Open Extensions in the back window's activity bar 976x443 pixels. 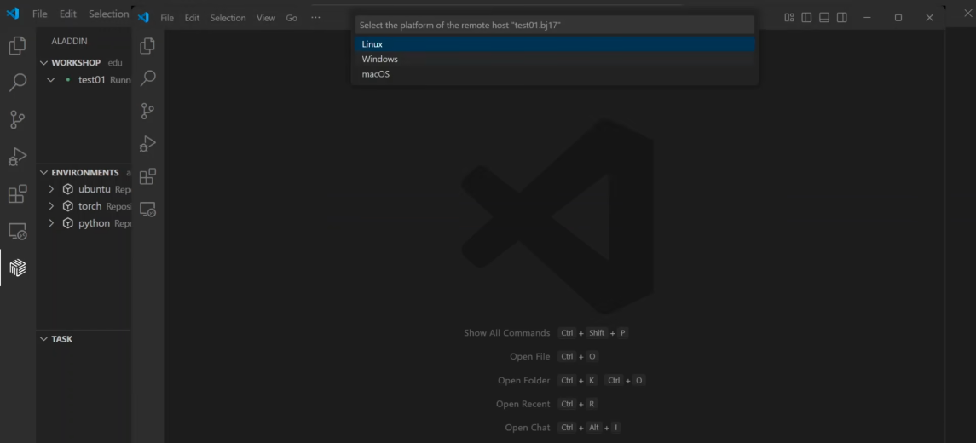coord(17,194)
